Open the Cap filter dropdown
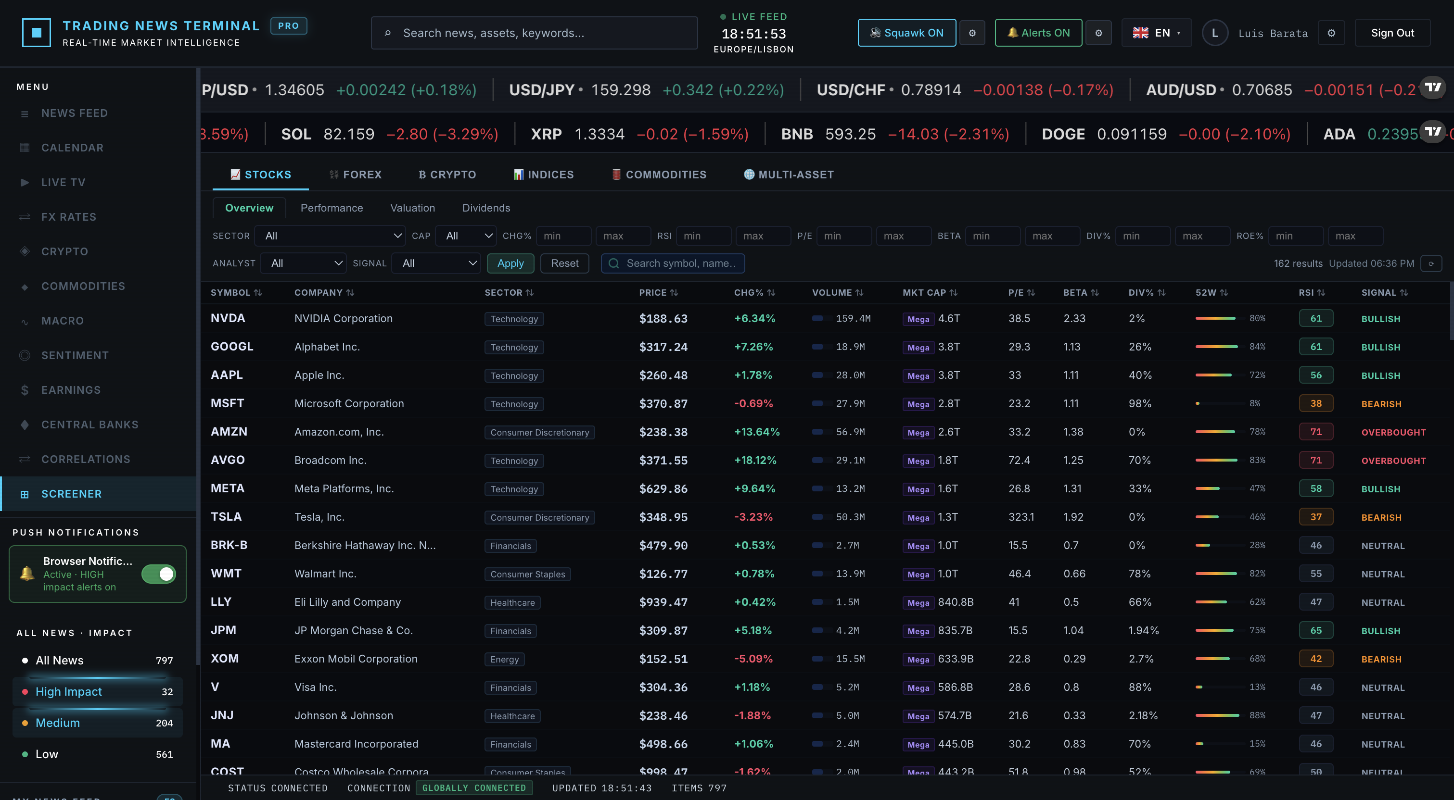This screenshot has width=1454, height=800. [x=466, y=236]
